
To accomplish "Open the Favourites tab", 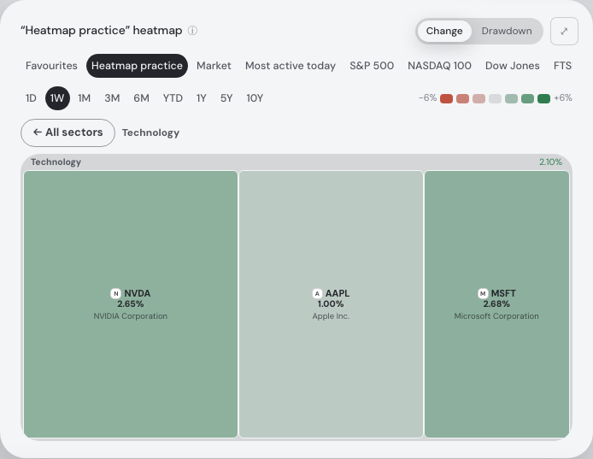I will point(51,66).
